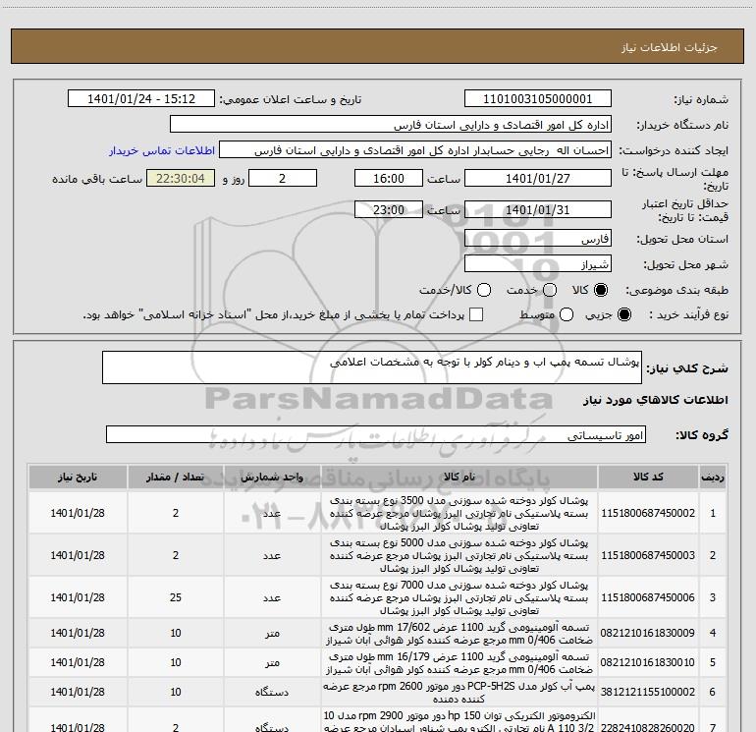This screenshot has width=756, height=732.
Task: Click the تاریخ نیاز column header
Action: click(x=78, y=478)
